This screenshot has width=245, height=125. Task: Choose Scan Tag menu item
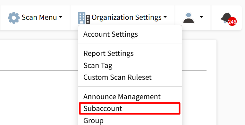(130, 65)
